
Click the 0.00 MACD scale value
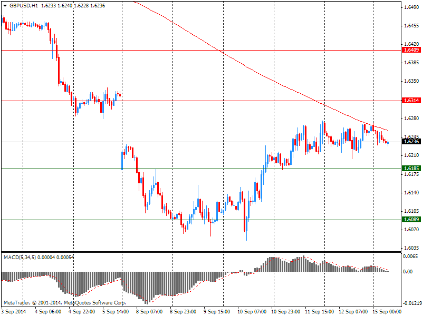[x=408, y=272]
